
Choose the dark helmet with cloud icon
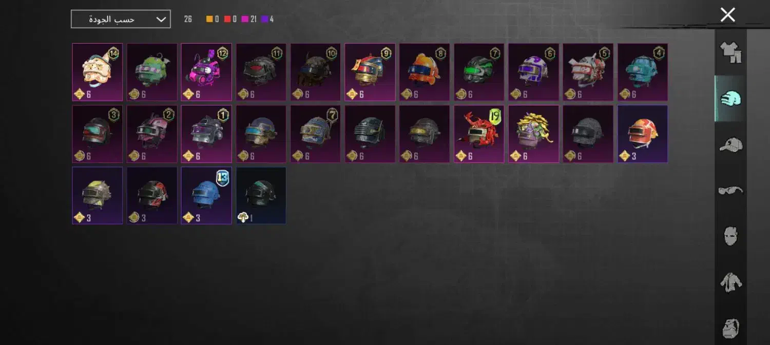coord(261,195)
